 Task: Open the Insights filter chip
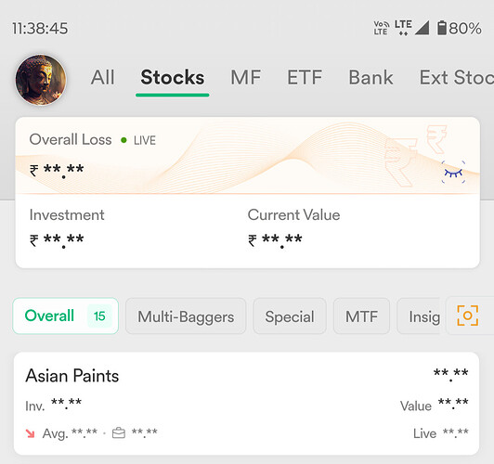419,316
